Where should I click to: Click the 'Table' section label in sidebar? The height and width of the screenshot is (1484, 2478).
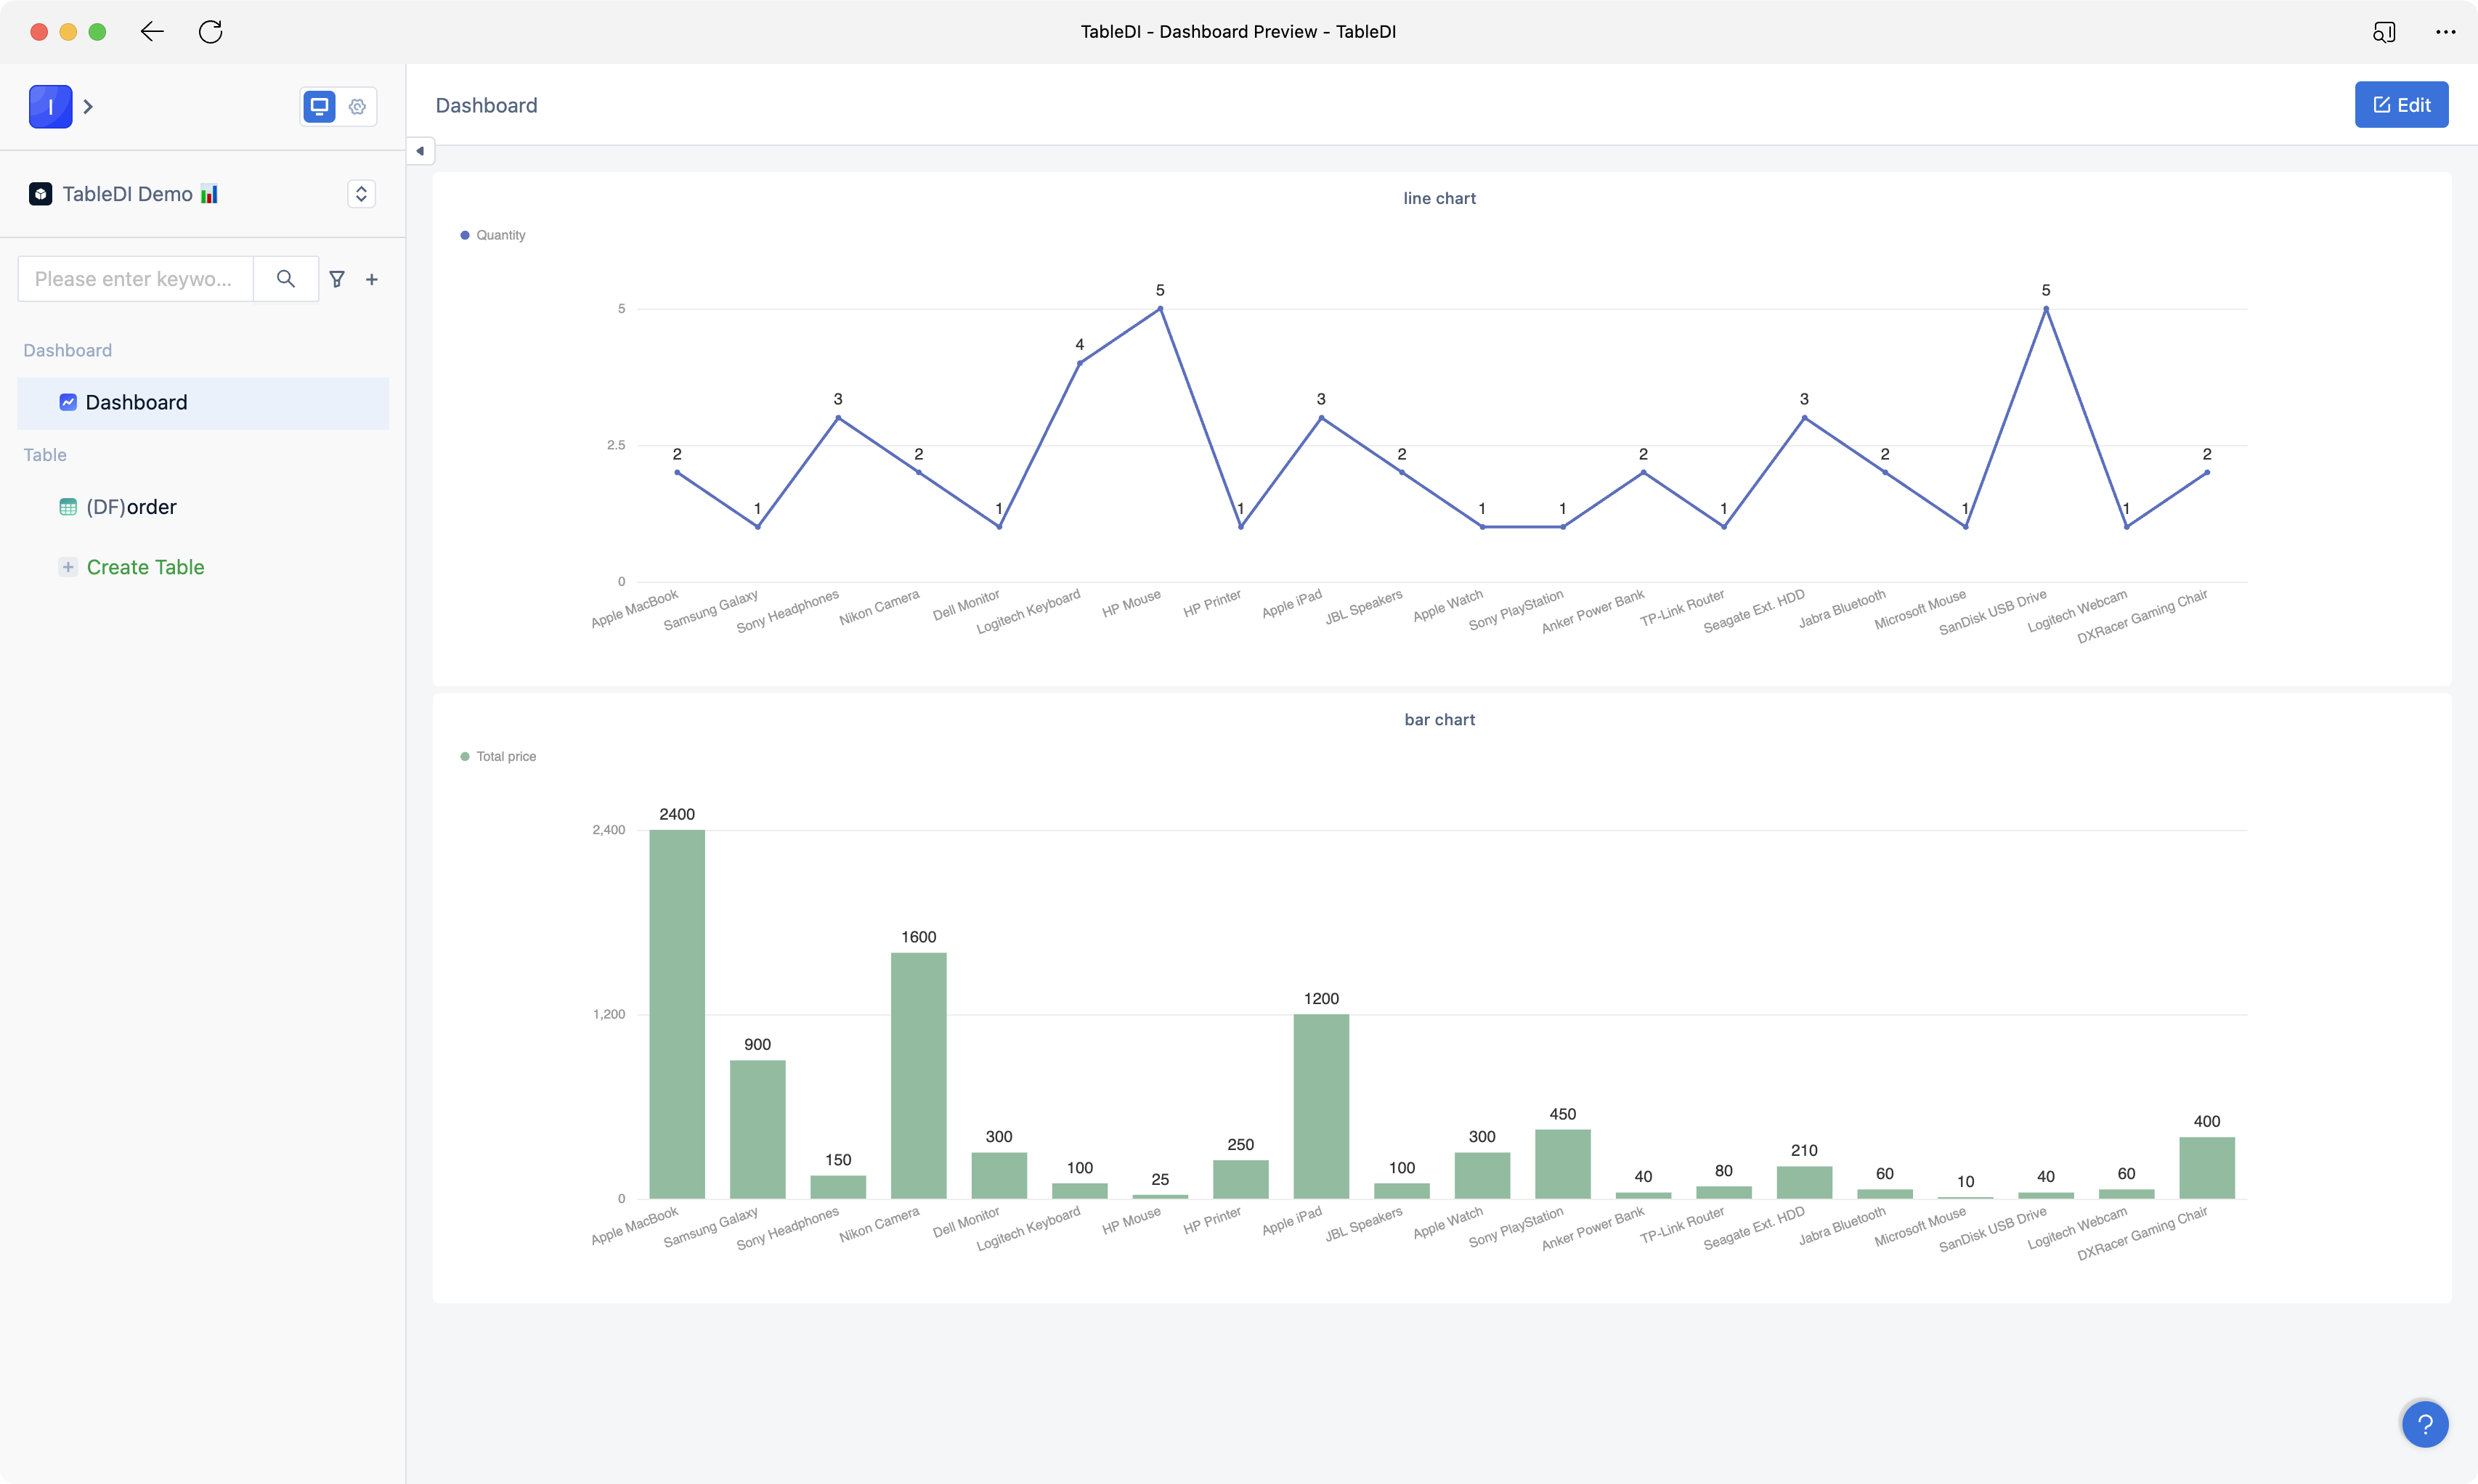pos(45,455)
